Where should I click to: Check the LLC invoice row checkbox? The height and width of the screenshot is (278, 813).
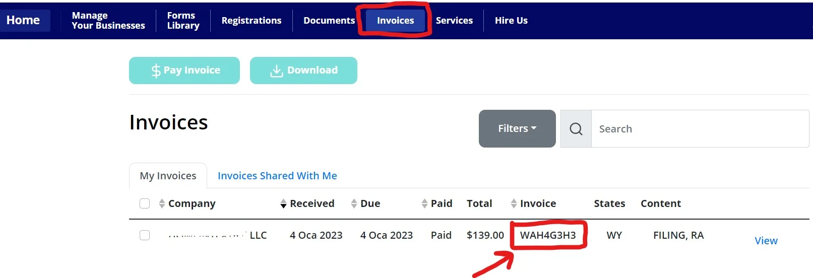pos(145,235)
